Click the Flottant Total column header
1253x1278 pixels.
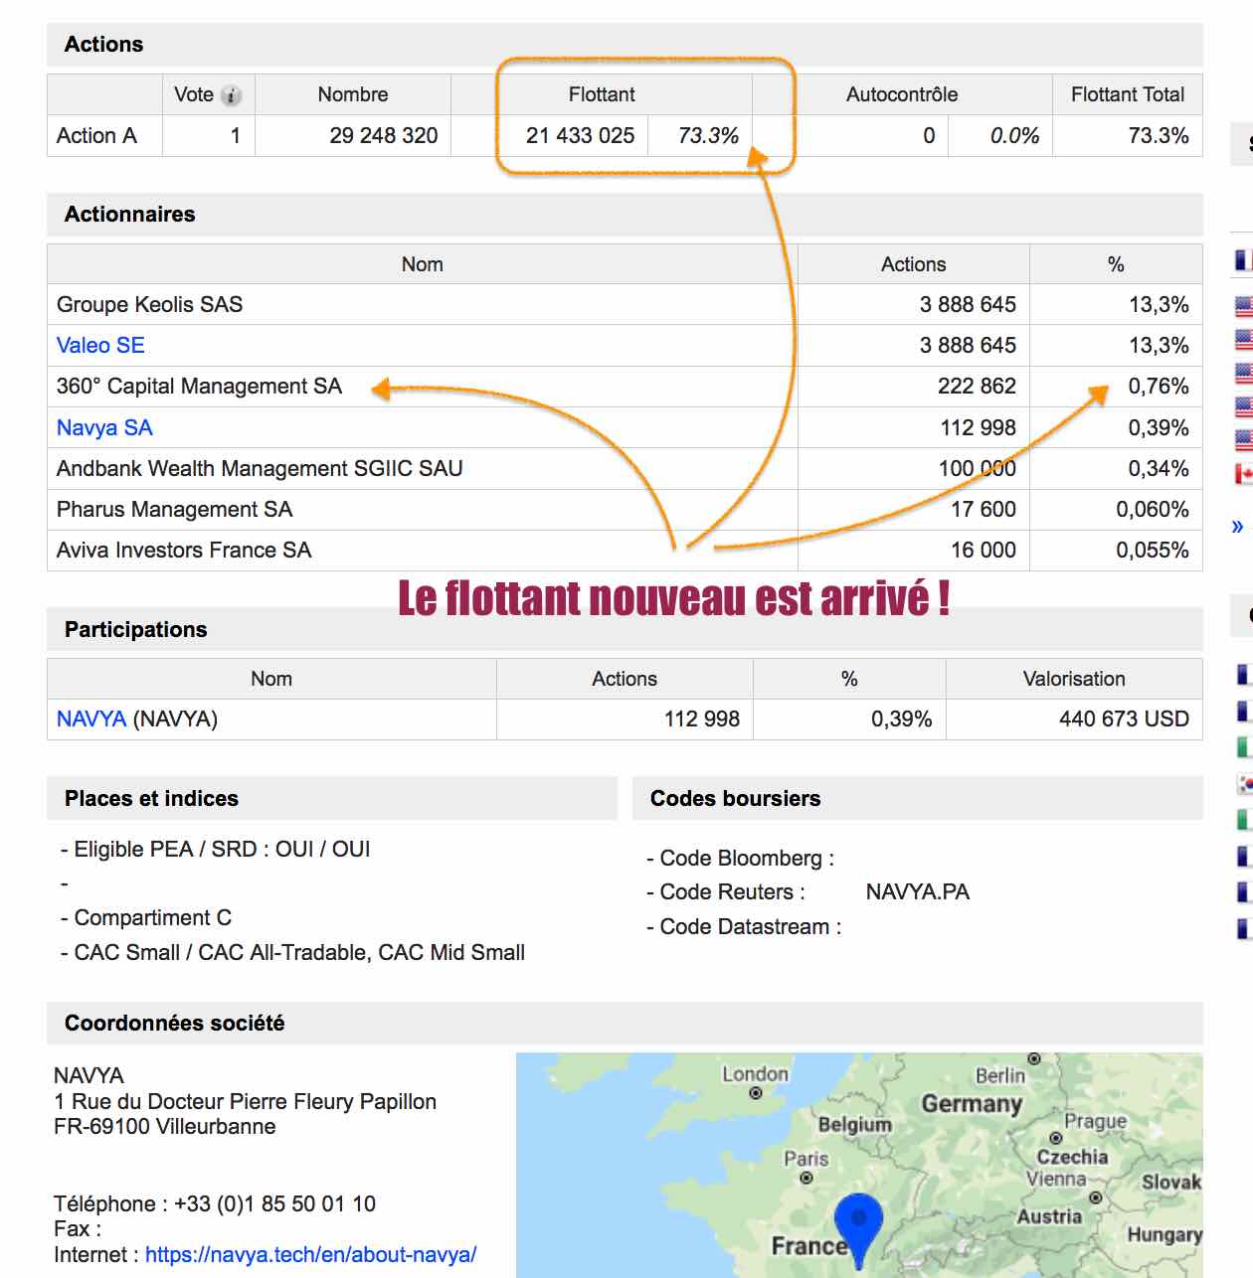coord(1128,95)
